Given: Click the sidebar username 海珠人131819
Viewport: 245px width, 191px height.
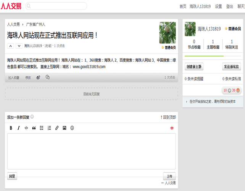Looking at the screenshot, I should point(209,29).
